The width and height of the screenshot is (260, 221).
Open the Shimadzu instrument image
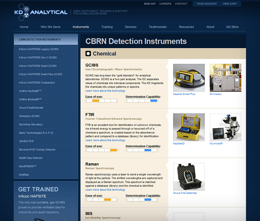click(x=225, y=78)
